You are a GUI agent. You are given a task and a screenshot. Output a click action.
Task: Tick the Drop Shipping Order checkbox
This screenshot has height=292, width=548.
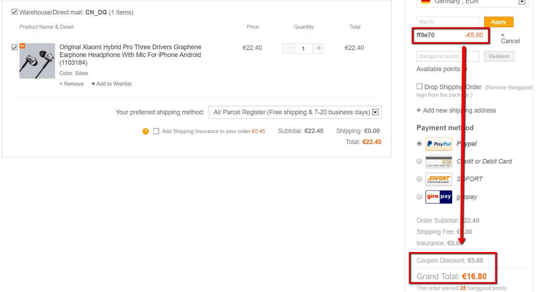tap(420, 87)
